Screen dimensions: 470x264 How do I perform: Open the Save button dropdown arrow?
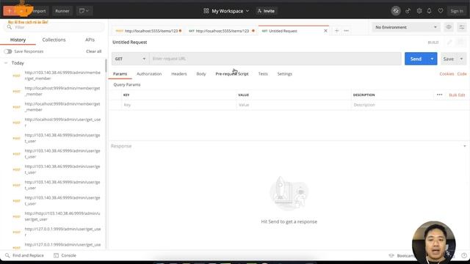click(x=462, y=59)
